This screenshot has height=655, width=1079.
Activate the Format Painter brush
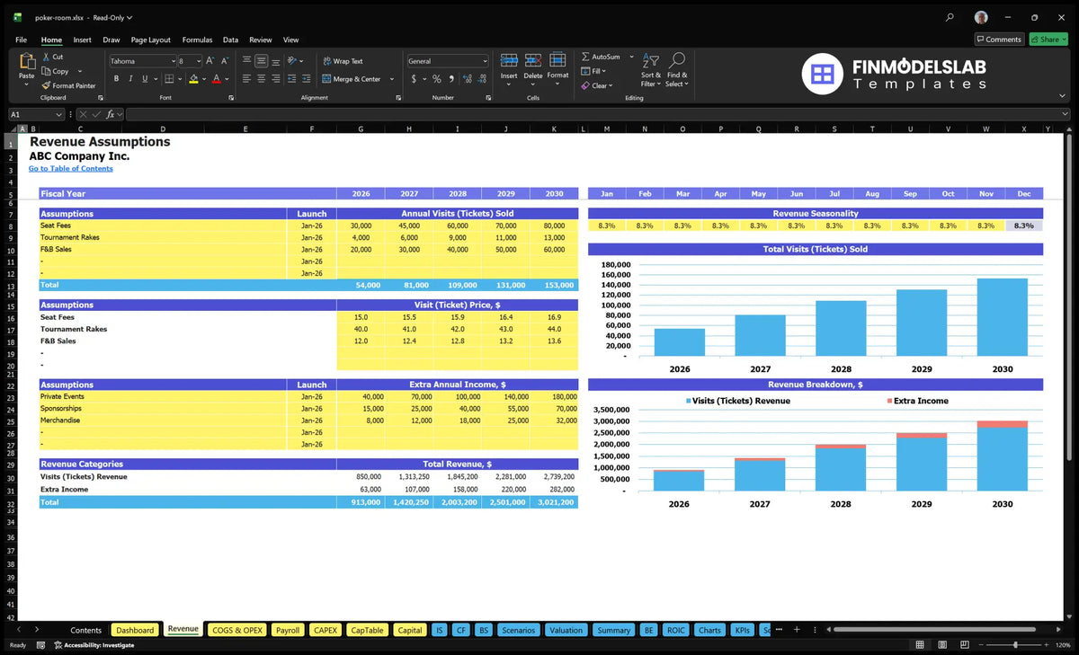tap(46, 85)
